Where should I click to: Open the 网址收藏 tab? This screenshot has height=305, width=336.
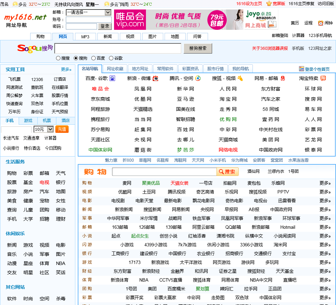point(115,69)
